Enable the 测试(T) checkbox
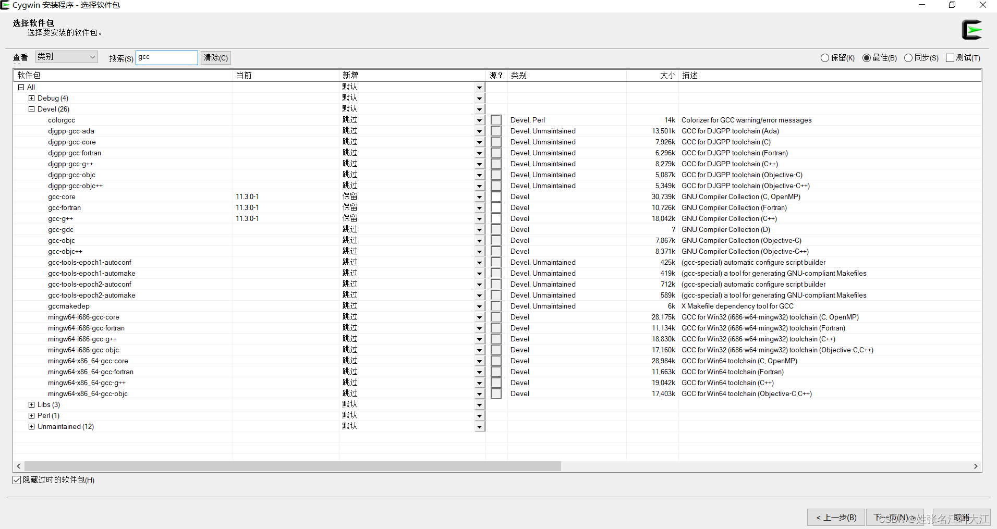The width and height of the screenshot is (997, 529). click(x=950, y=58)
